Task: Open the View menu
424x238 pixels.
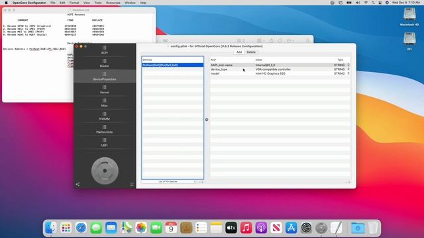Action: click(x=87, y=3)
